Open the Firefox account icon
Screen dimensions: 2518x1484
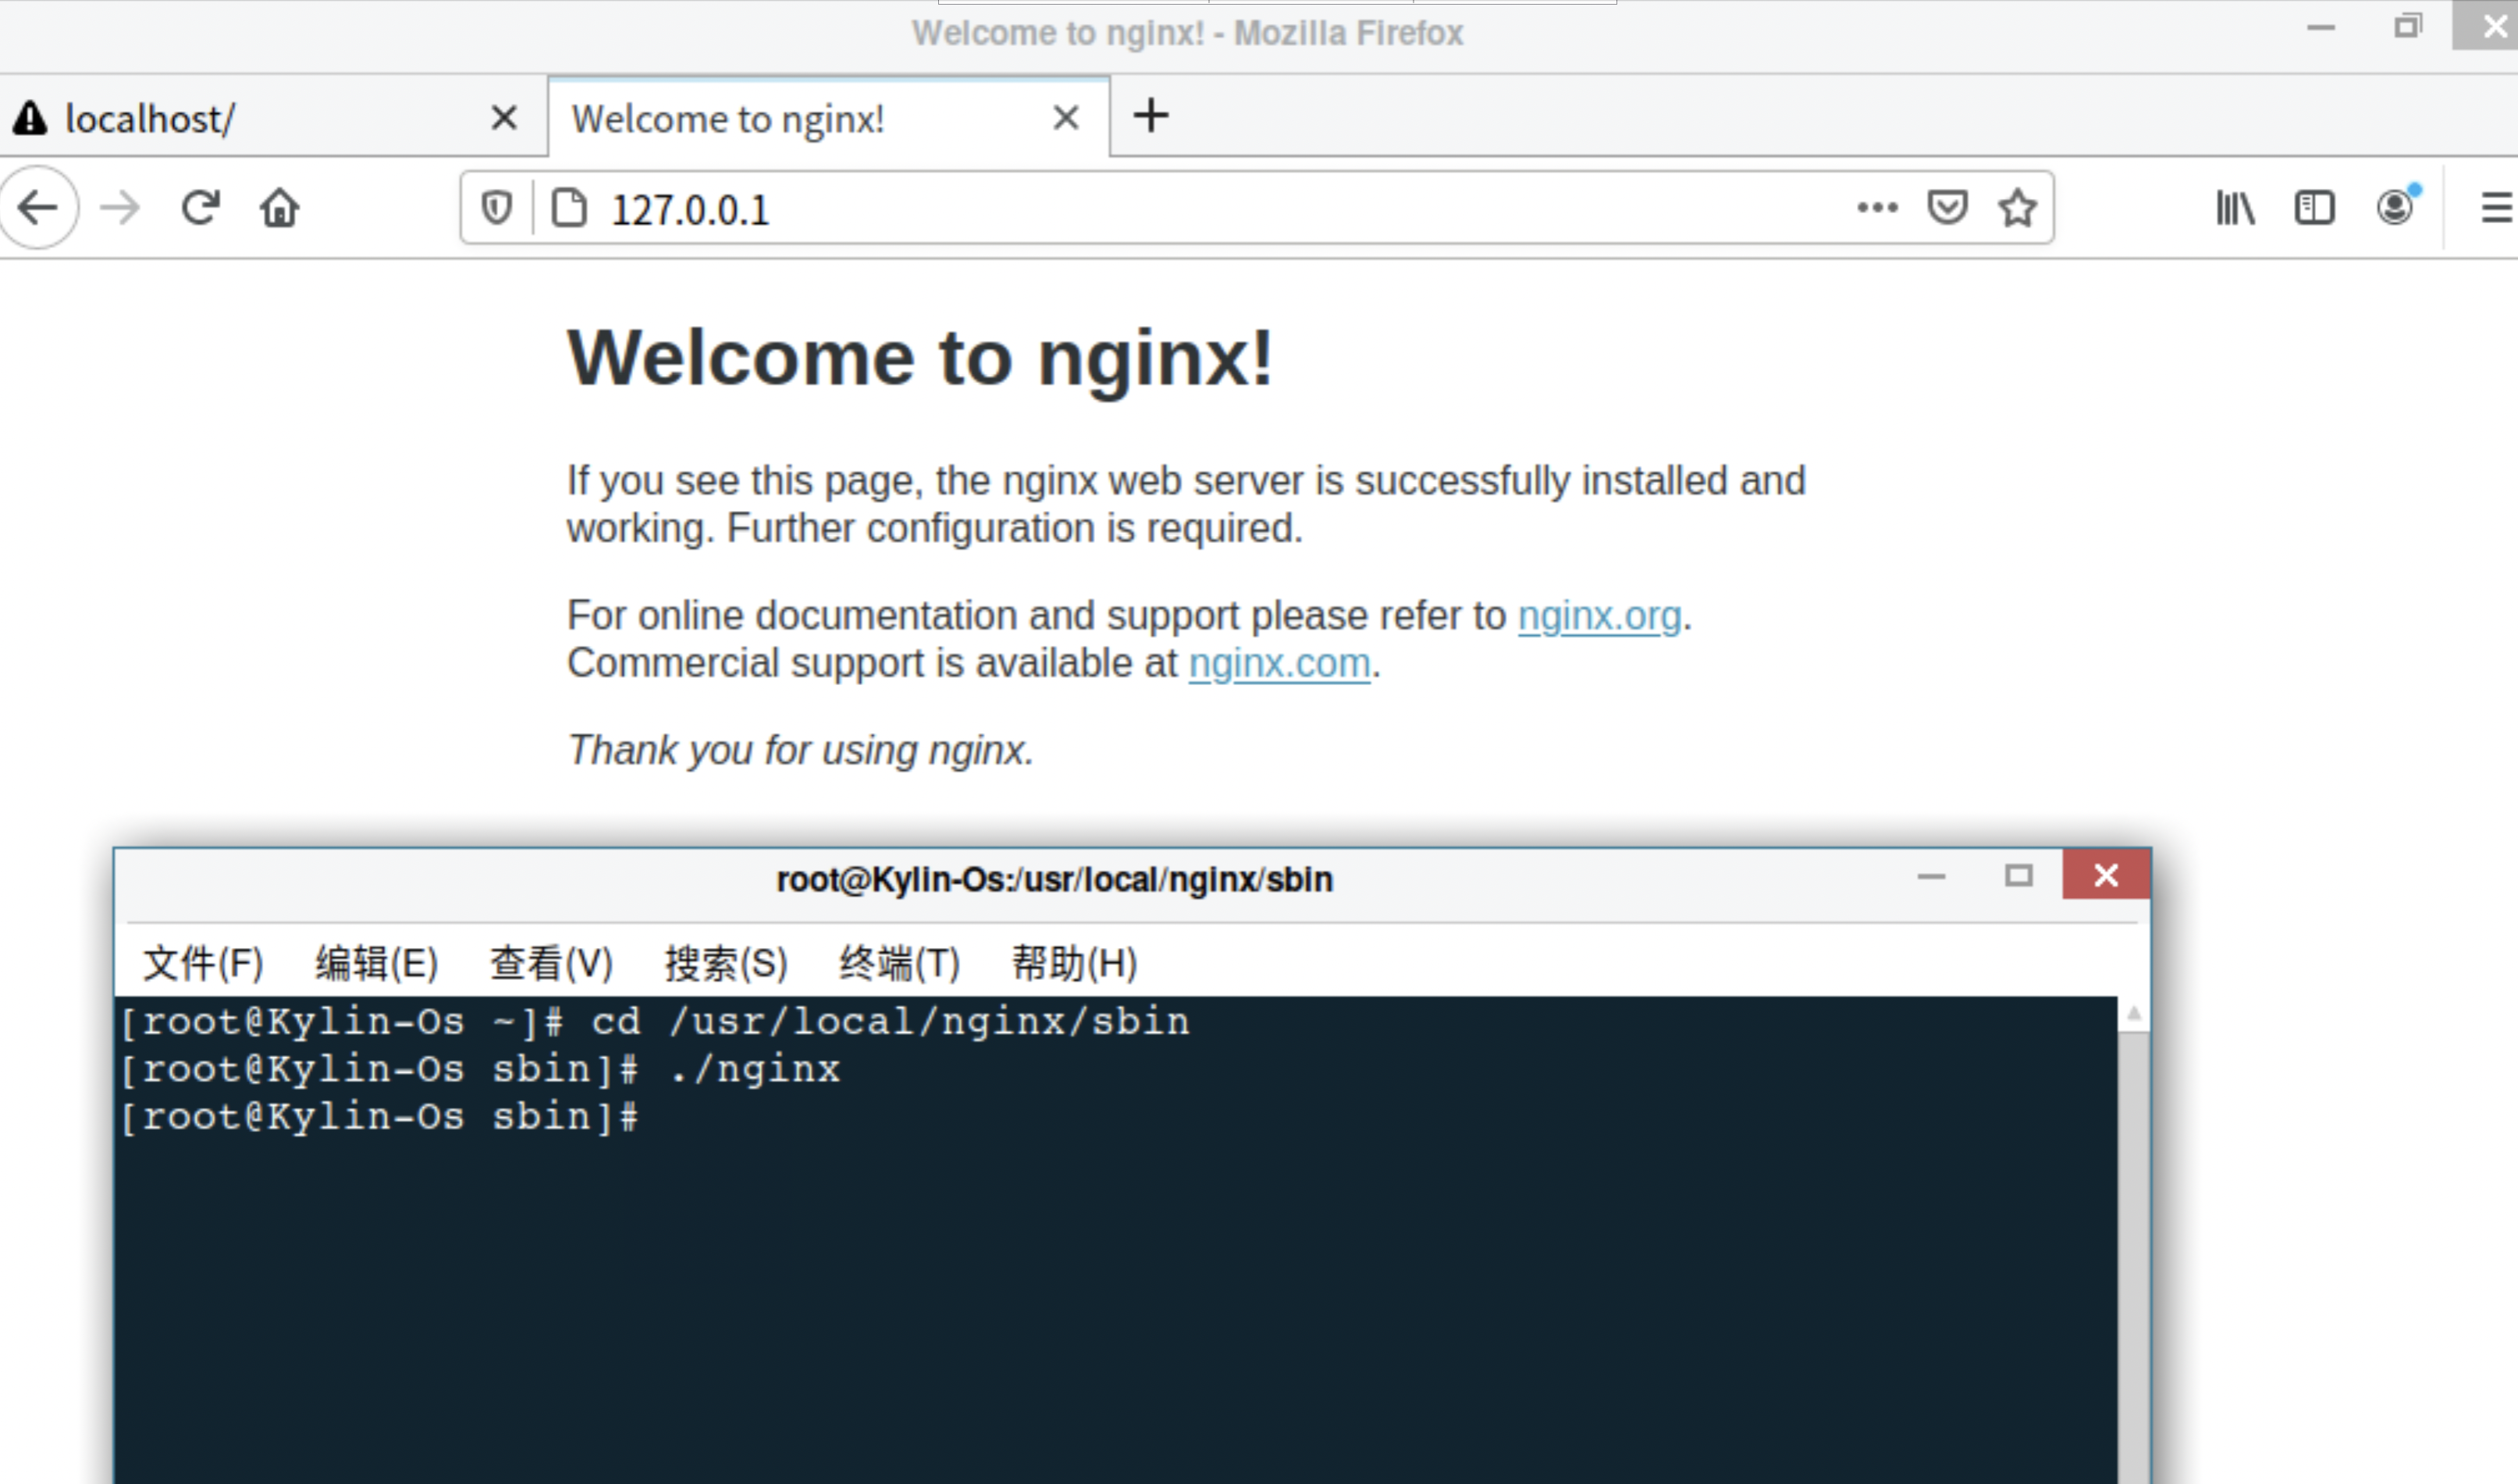point(2395,208)
